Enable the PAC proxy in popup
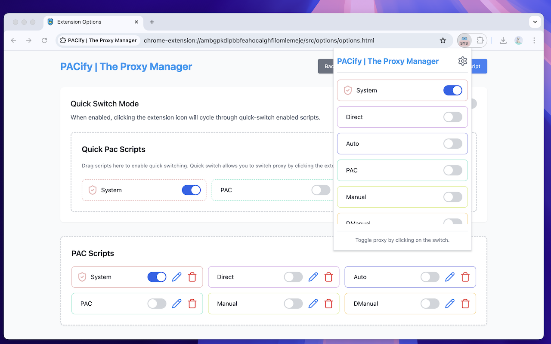 (453, 170)
